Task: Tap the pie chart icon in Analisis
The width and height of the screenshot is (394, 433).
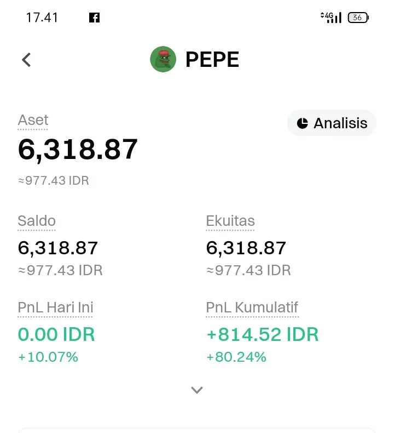Action: click(x=303, y=123)
